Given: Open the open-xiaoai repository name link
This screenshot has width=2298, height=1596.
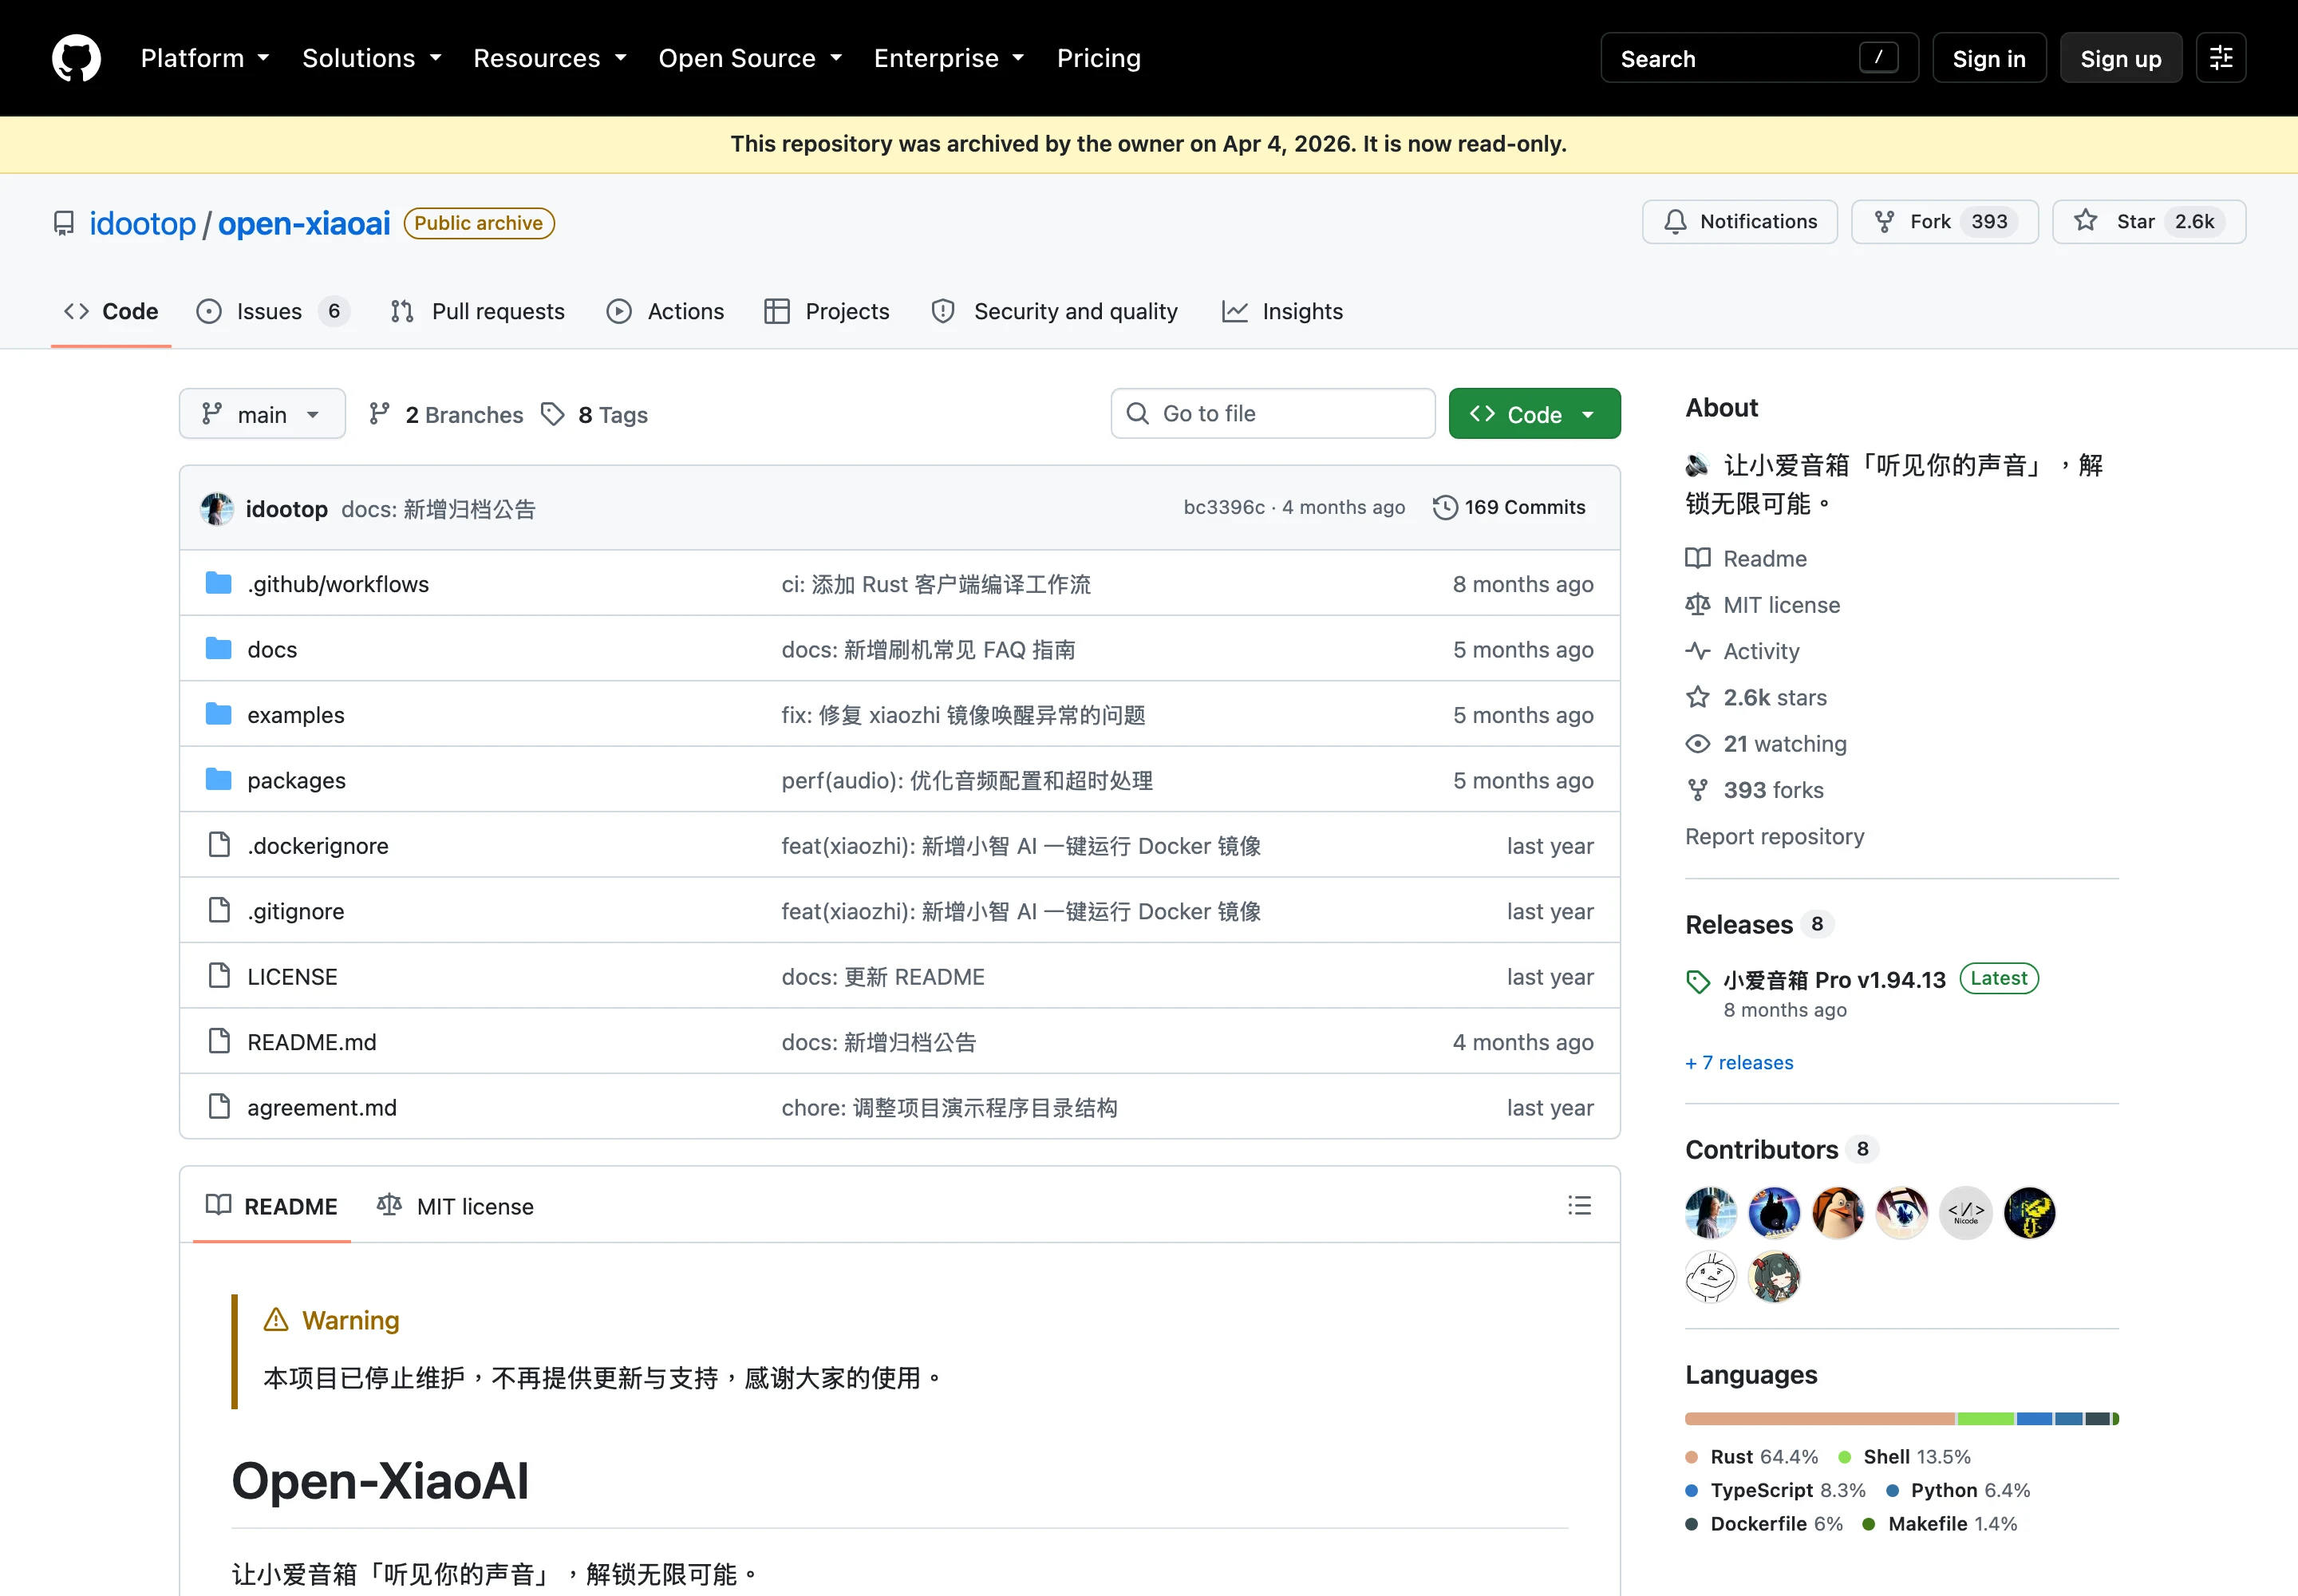Looking at the screenshot, I should [x=304, y=223].
